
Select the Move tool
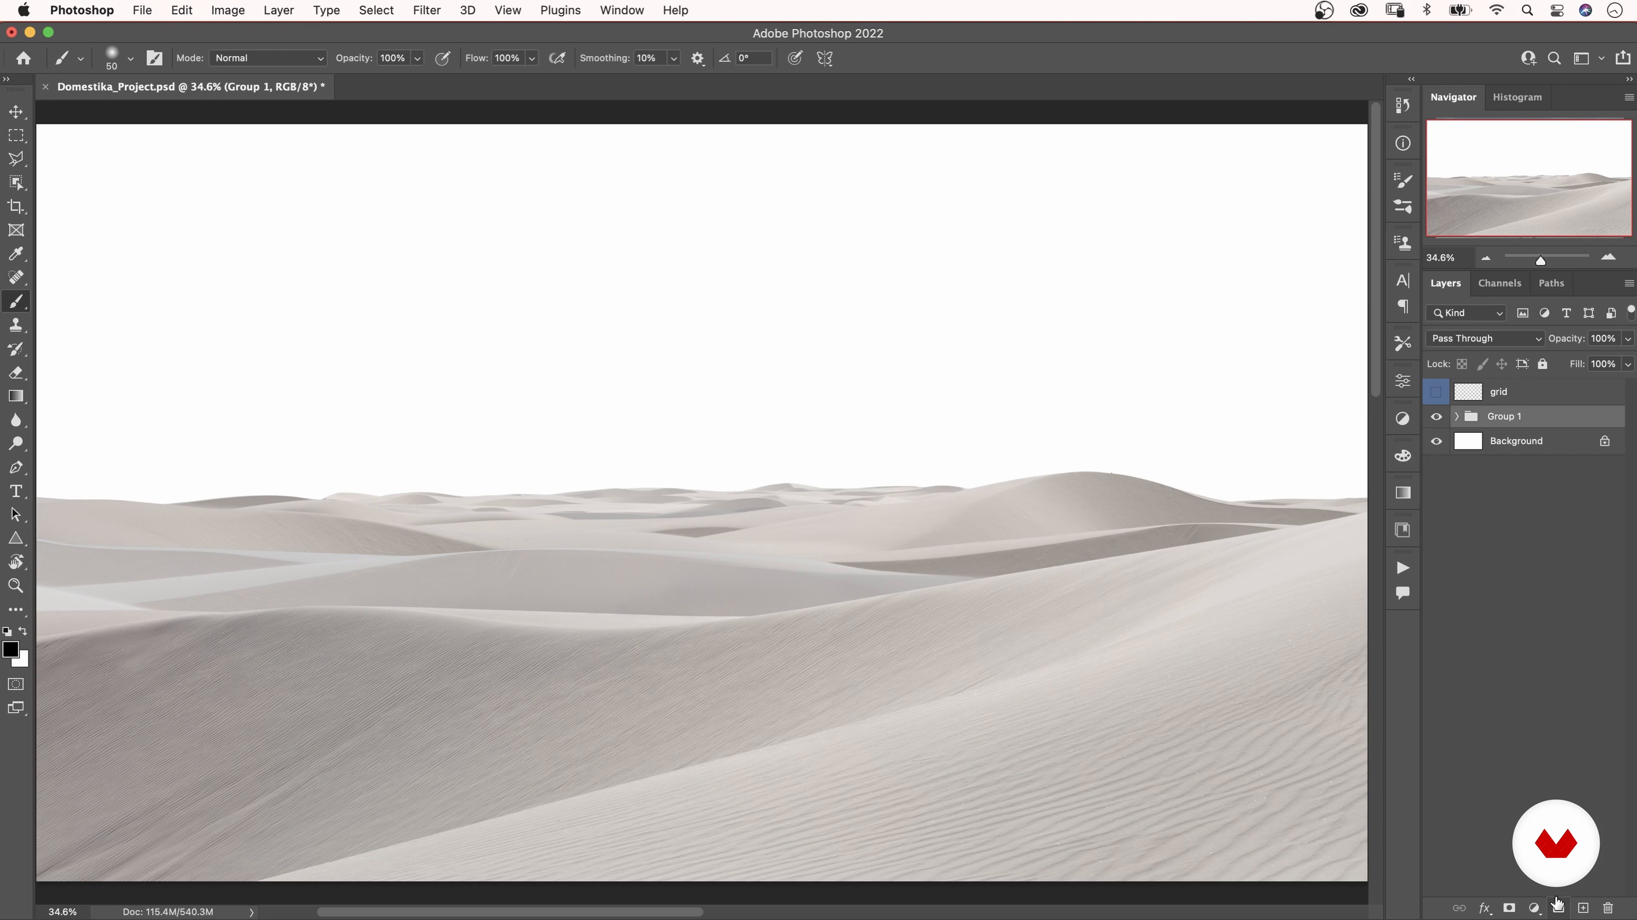pyautogui.click(x=16, y=112)
